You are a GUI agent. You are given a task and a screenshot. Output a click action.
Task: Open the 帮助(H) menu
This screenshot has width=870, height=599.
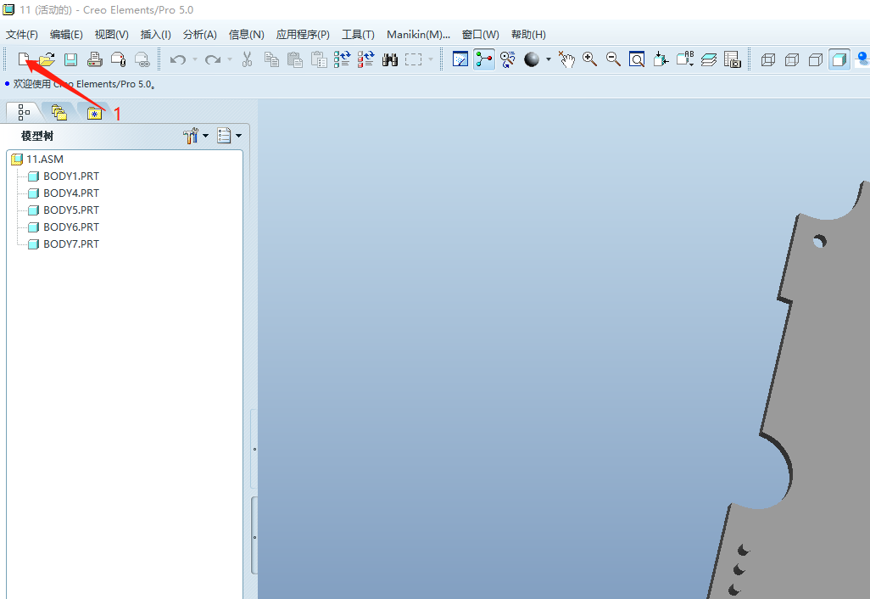(528, 35)
